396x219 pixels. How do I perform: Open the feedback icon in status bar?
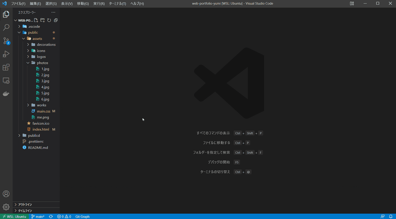point(383,217)
